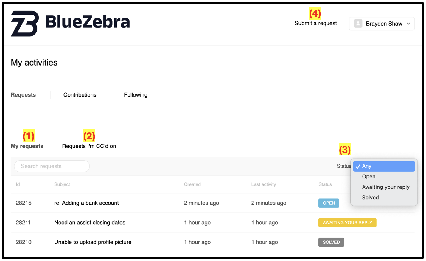Choose Open status filter option

coord(369,177)
